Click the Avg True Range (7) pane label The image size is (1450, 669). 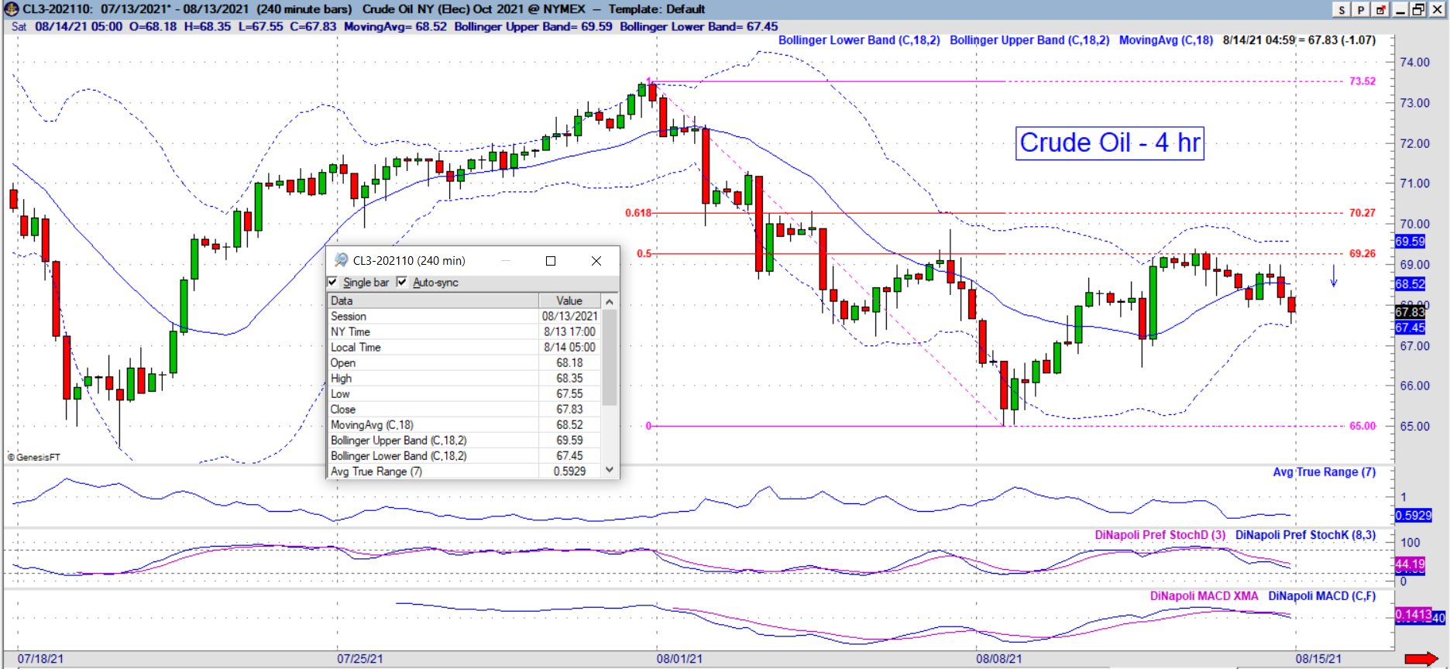(1325, 472)
